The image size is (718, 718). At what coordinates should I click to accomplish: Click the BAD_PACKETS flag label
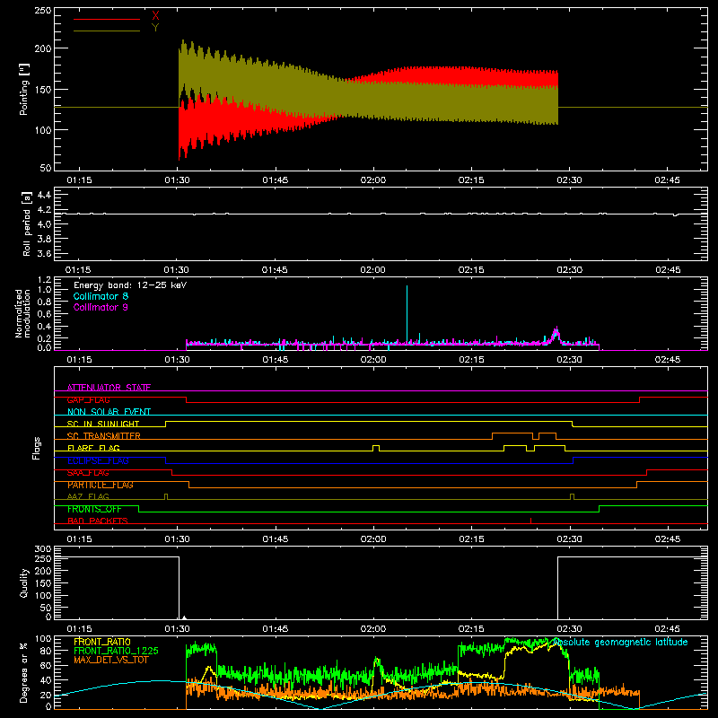(x=98, y=521)
